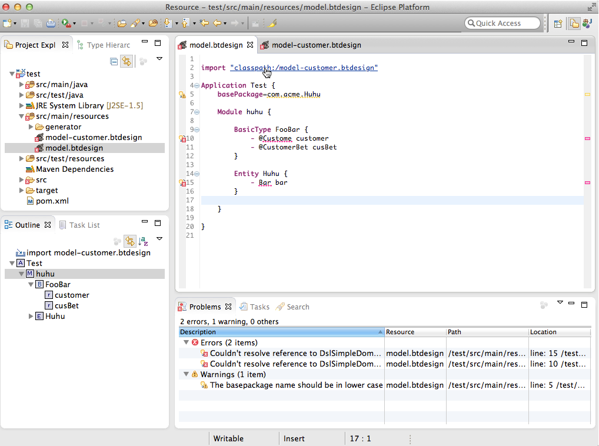
Task: Open Back history dropdown arrow
Action: tap(225, 24)
